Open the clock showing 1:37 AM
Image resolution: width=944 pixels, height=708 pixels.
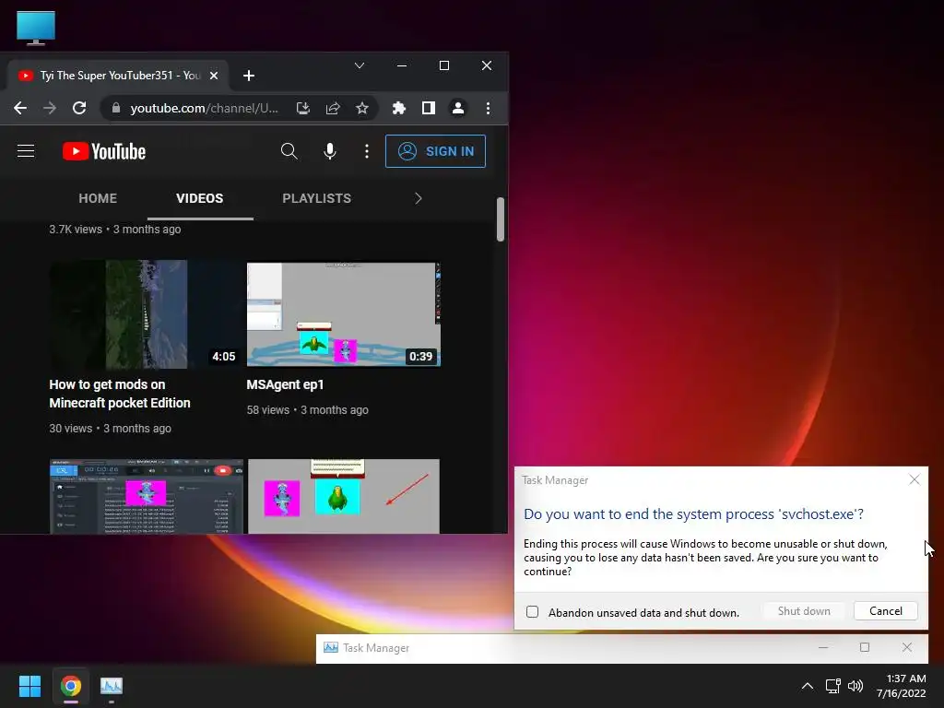(901, 686)
